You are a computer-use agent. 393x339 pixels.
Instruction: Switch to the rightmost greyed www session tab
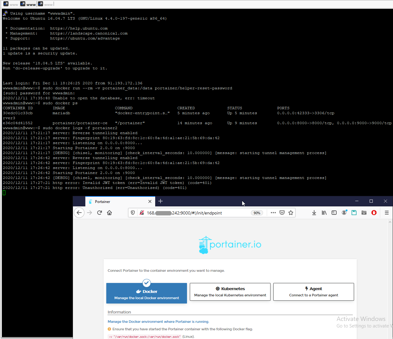tap(46, 4)
